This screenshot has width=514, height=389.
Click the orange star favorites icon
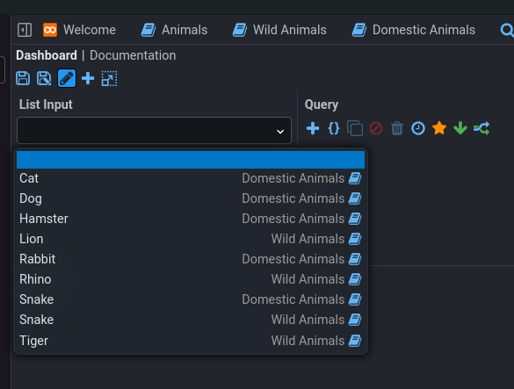point(439,128)
